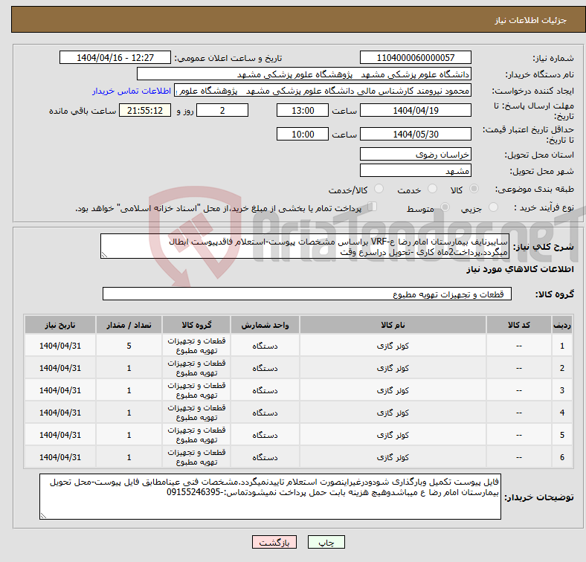Image resolution: width=586 pixels, height=562 pixels.
Task: Click کولر گازی in row 6
Action: [393, 457]
